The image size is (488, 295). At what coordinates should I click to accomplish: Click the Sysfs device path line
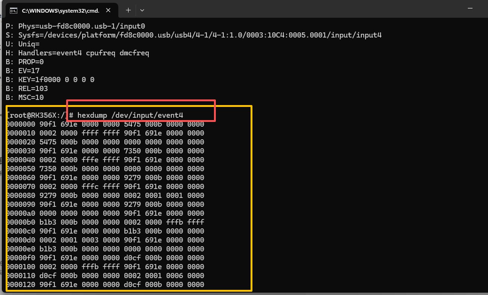[x=194, y=35]
